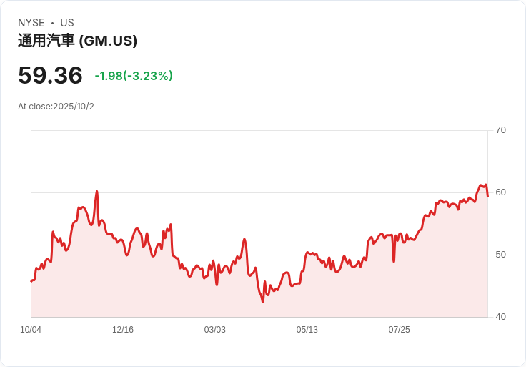Click the 03/03 x-axis date label
This screenshot has height=367, width=526.
(214, 330)
